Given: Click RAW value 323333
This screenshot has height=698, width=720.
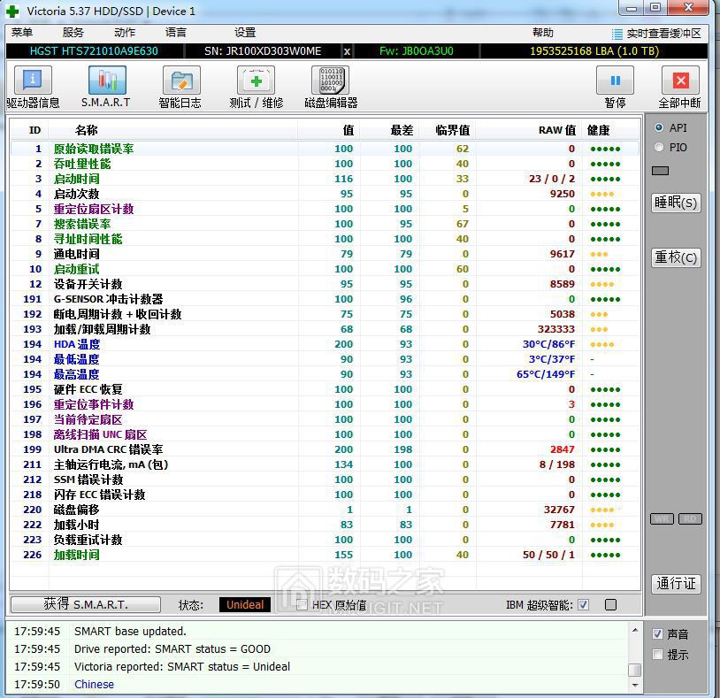Looking at the screenshot, I should point(556,329).
